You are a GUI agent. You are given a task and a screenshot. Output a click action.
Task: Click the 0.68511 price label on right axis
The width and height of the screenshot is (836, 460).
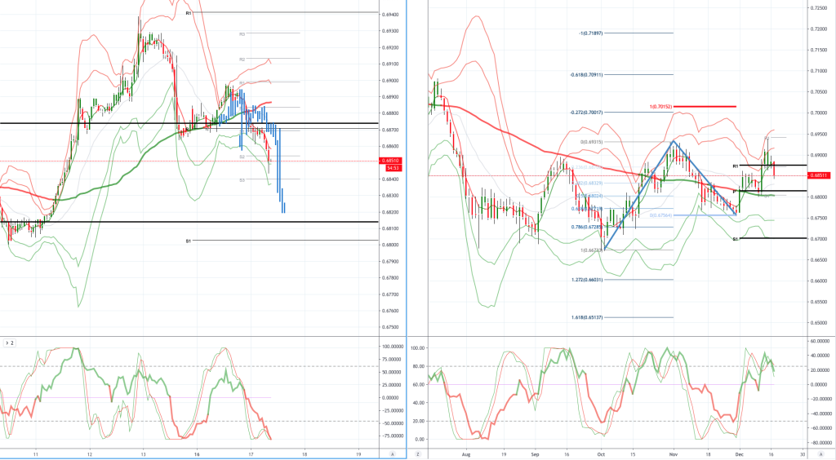tap(820, 175)
